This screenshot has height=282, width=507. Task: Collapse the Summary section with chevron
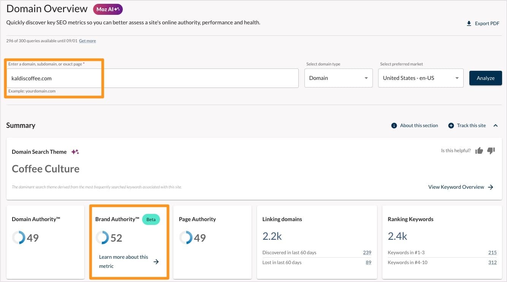[x=496, y=126]
